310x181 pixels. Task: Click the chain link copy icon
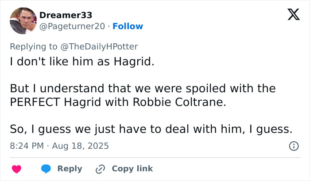tap(100, 169)
